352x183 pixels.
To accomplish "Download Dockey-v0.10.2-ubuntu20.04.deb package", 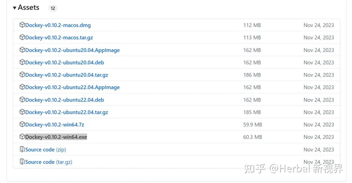I will click(x=65, y=62).
